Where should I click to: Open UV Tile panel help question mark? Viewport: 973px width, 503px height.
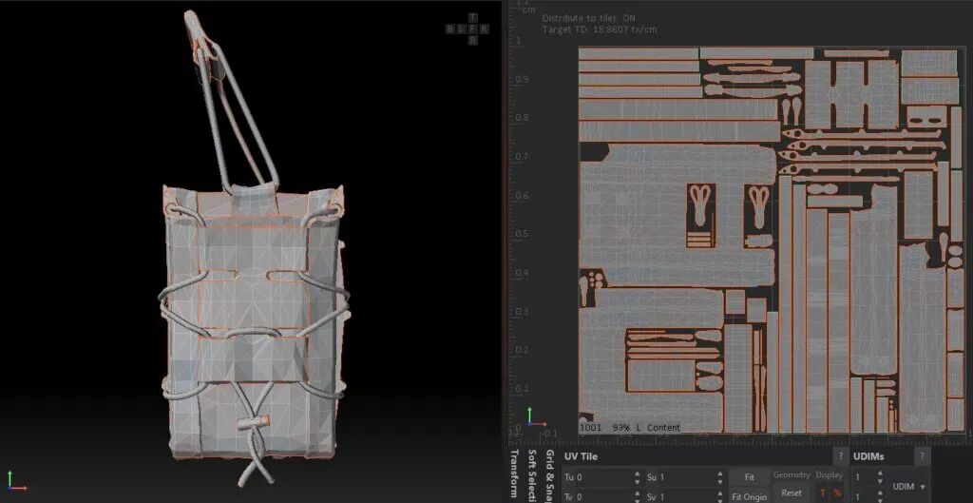click(841, 456)
